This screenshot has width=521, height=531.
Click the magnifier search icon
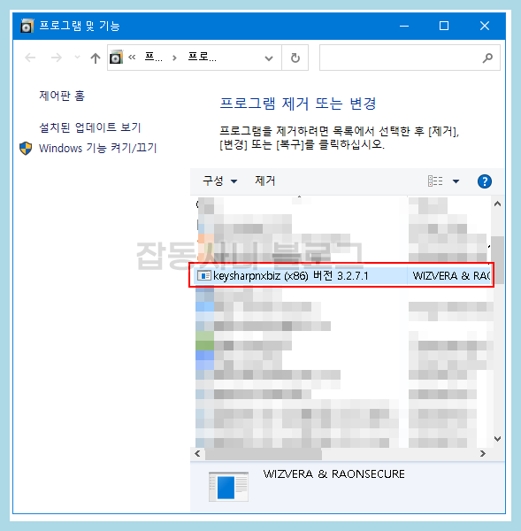click(x=487, y=58)
